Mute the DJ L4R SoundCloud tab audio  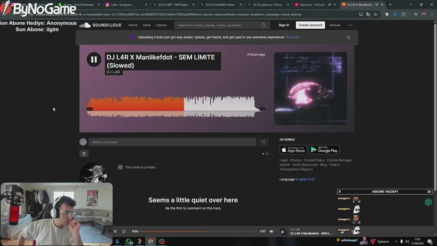click(x=377, y=5)
